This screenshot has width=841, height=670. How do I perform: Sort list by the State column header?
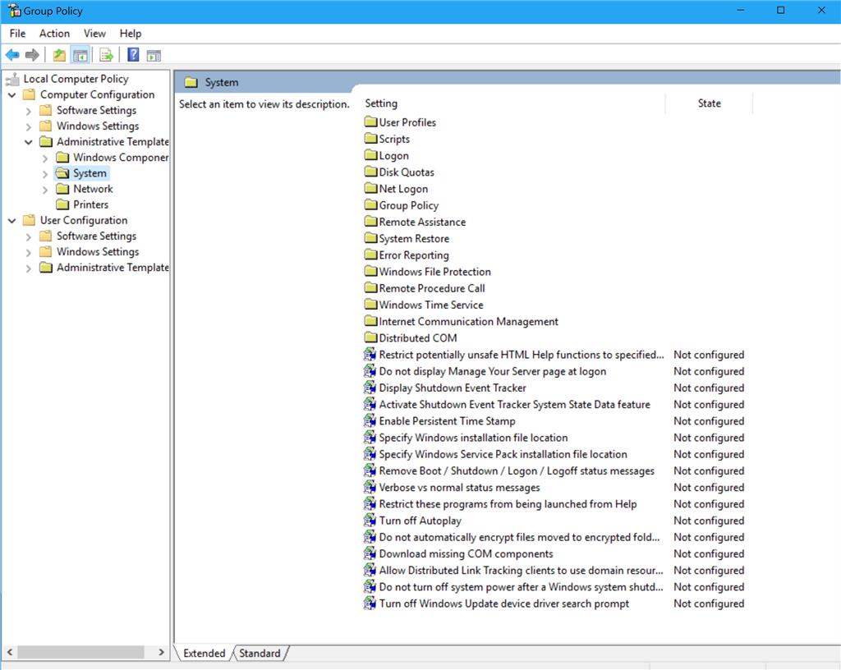[x=709, y=103]
